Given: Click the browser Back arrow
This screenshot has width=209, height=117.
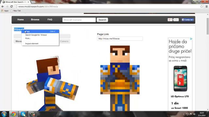Looking at the screenshot, I should (x=3, y=6).
